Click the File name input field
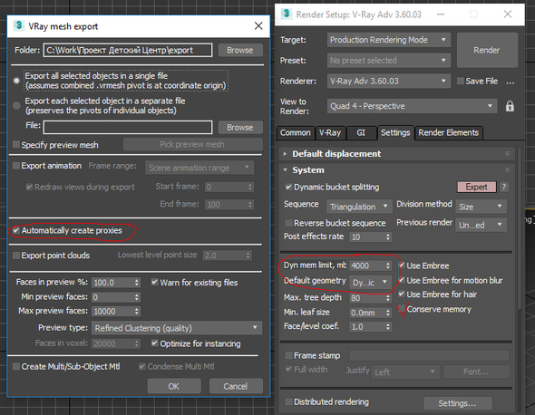This screenshot has height=415, width=535. point(128,127)
